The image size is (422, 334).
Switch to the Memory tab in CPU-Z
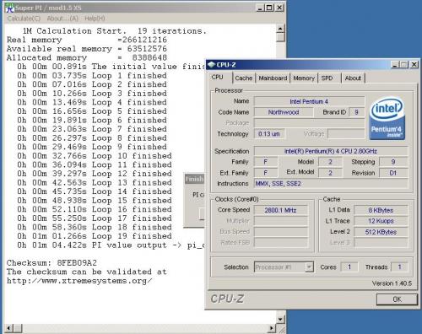tap(304, 78)
